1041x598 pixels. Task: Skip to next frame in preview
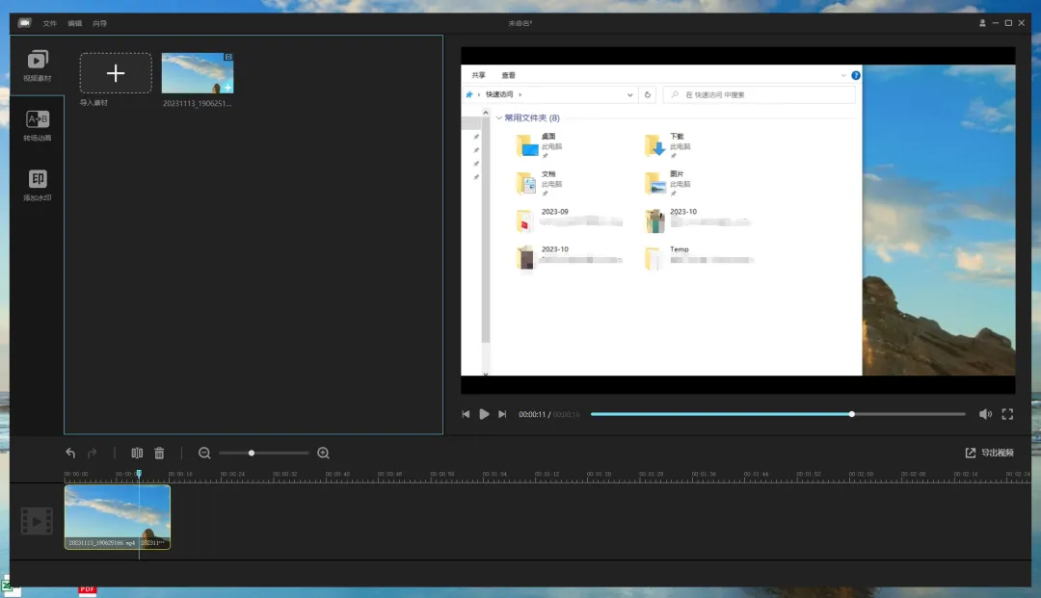[502, 414]
